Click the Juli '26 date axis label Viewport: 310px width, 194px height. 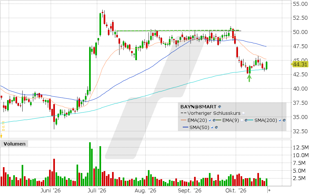click(x=97, y=191)
